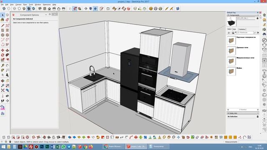Activate the Eraser tool
Image resolution: width=267 pixels, height=150 pixels.
click(8, 20)
